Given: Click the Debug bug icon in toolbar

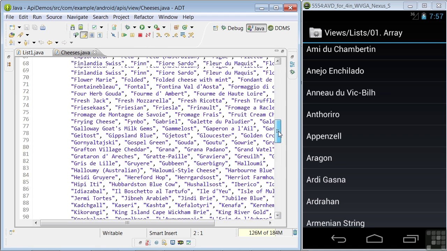Looking at the screenshot, I should 127,27.
